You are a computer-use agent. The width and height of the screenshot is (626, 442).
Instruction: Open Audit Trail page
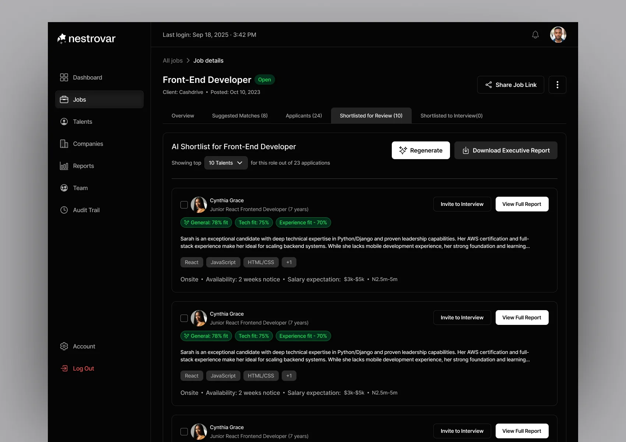click(99, 210)
